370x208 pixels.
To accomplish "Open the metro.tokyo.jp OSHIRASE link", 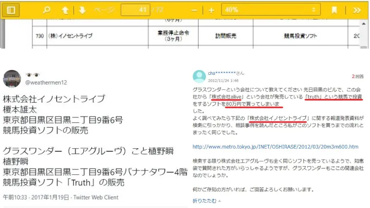I will tap(276, 147).
